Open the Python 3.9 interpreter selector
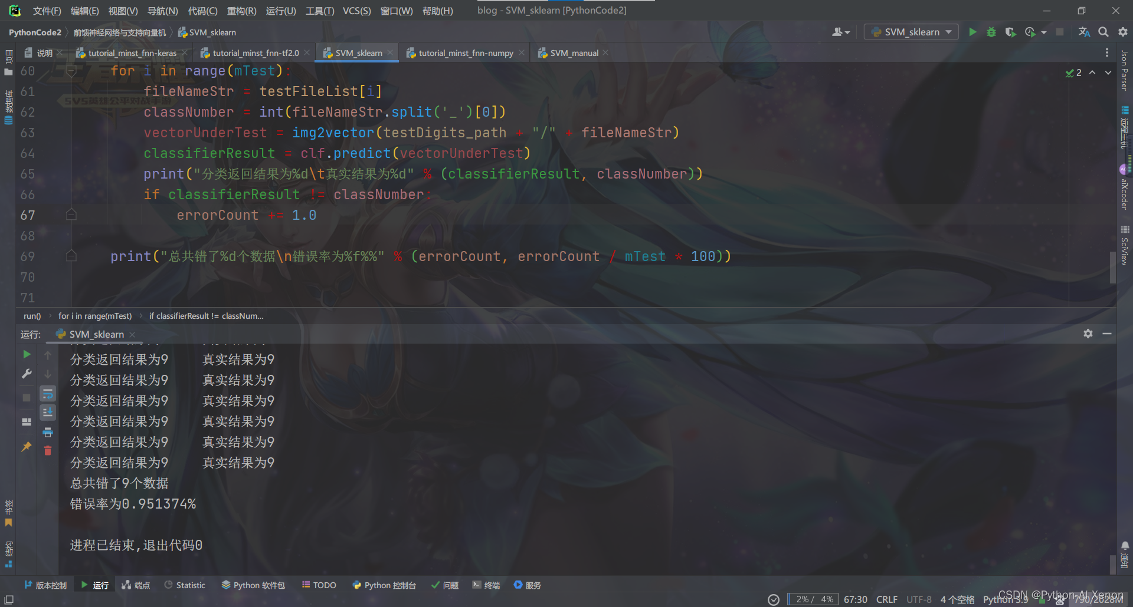This screenshot has width=1133, height=607. (1005, 599)
